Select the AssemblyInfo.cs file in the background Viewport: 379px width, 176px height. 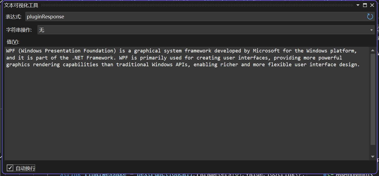click(x=354, y=174)
